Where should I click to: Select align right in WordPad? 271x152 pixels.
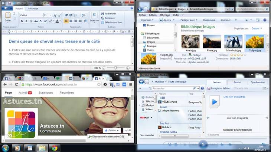point(75,21)
